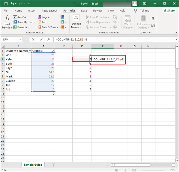Open Math & Trig functions icon
Viewport: 179px width, 172px height.
[63, 22]
